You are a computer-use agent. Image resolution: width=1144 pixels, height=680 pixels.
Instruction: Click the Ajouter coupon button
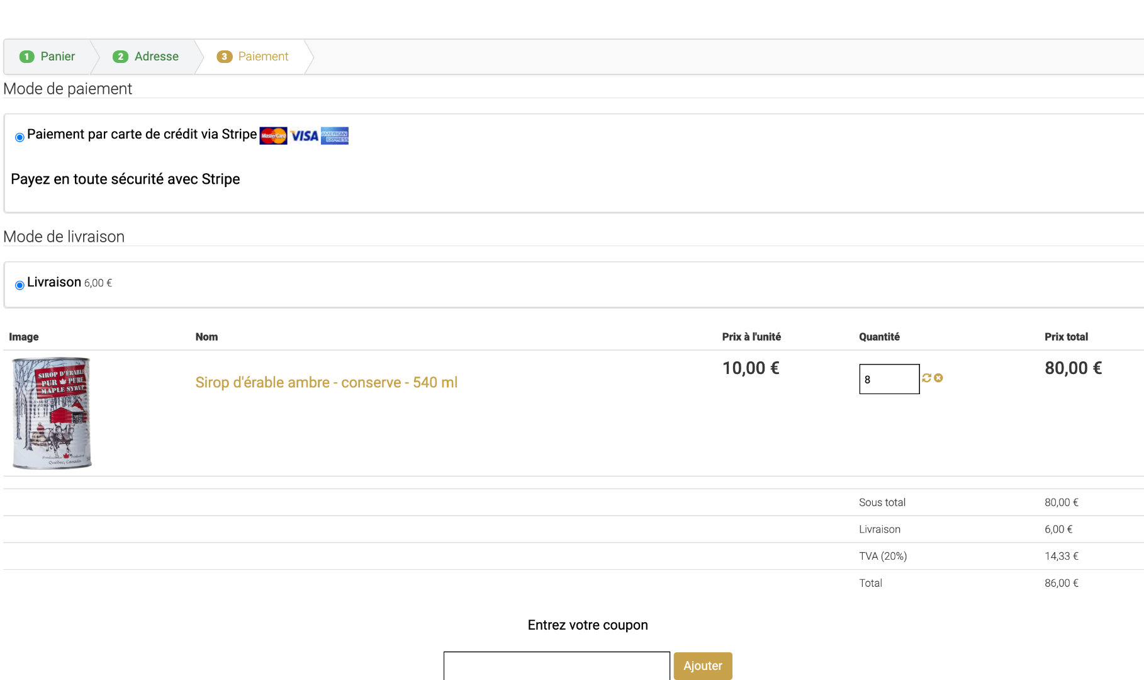(x=703, y=666)
